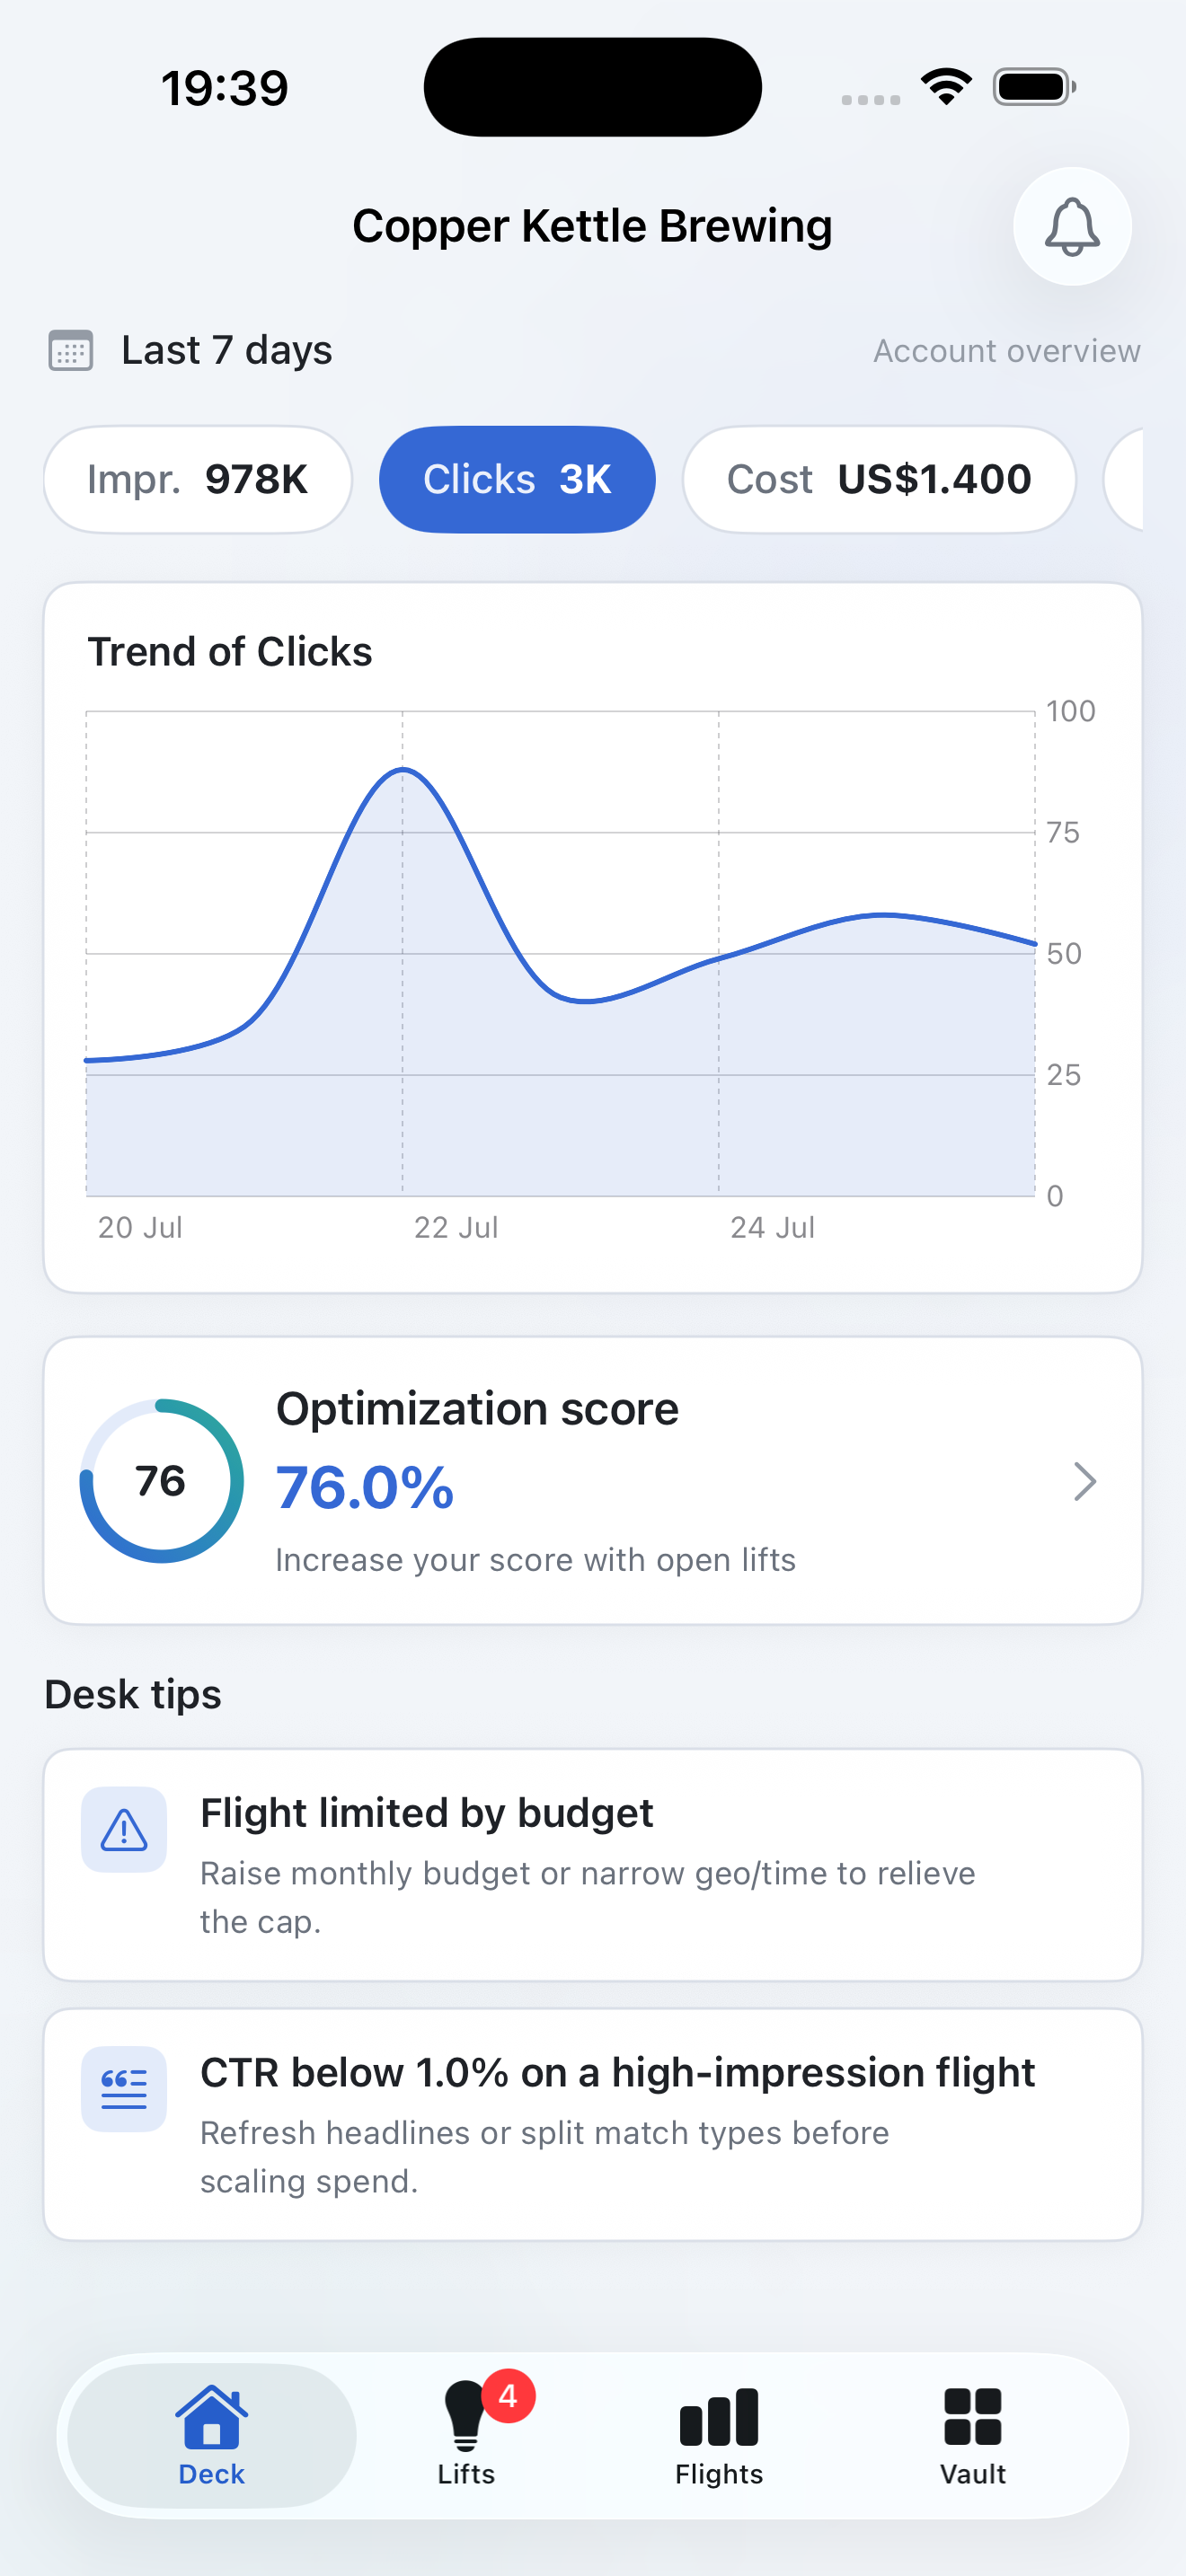
Task: Tap the partially visible metric pill after Cost
Action: pyautogui.click(x=1123, y=480)
